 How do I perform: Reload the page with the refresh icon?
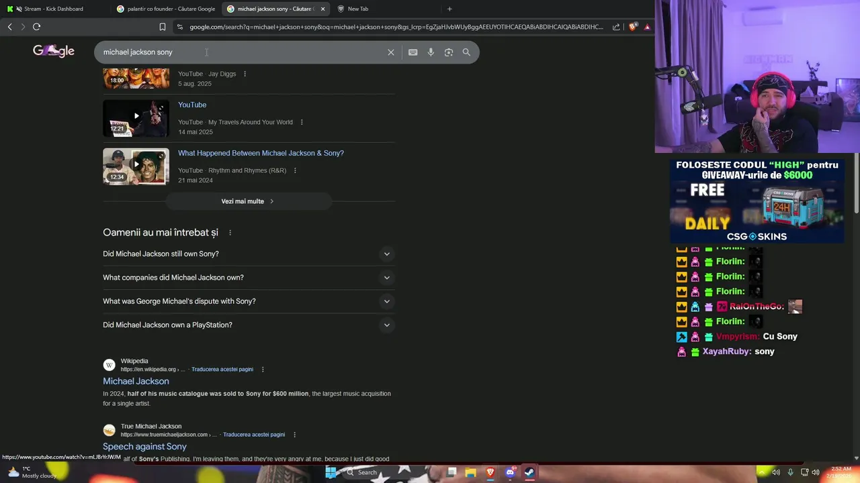37,27
